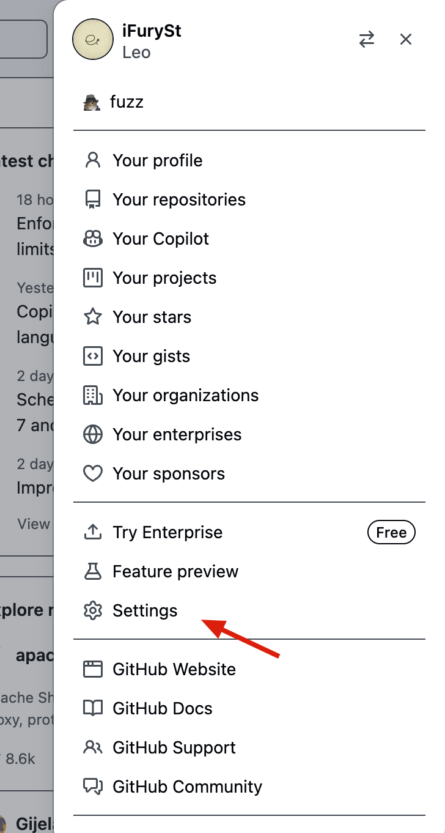Click the building icon for organizations
The height and width of the screenshot is (833, 445).
(x=92, y=395)
